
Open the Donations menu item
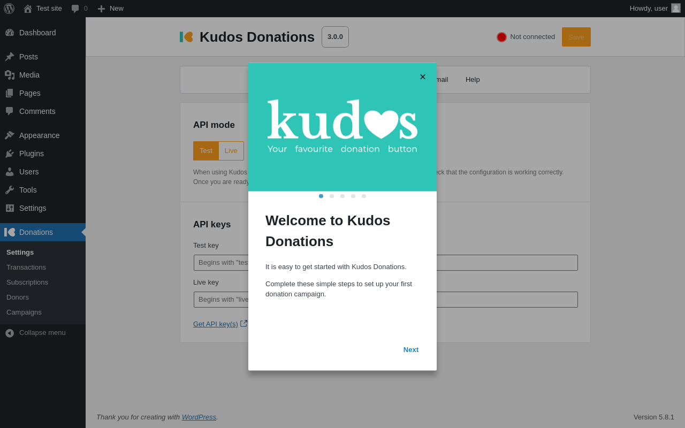coord(43,232)
